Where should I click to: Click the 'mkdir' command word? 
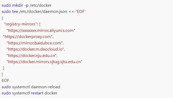(x=18, y=5)
